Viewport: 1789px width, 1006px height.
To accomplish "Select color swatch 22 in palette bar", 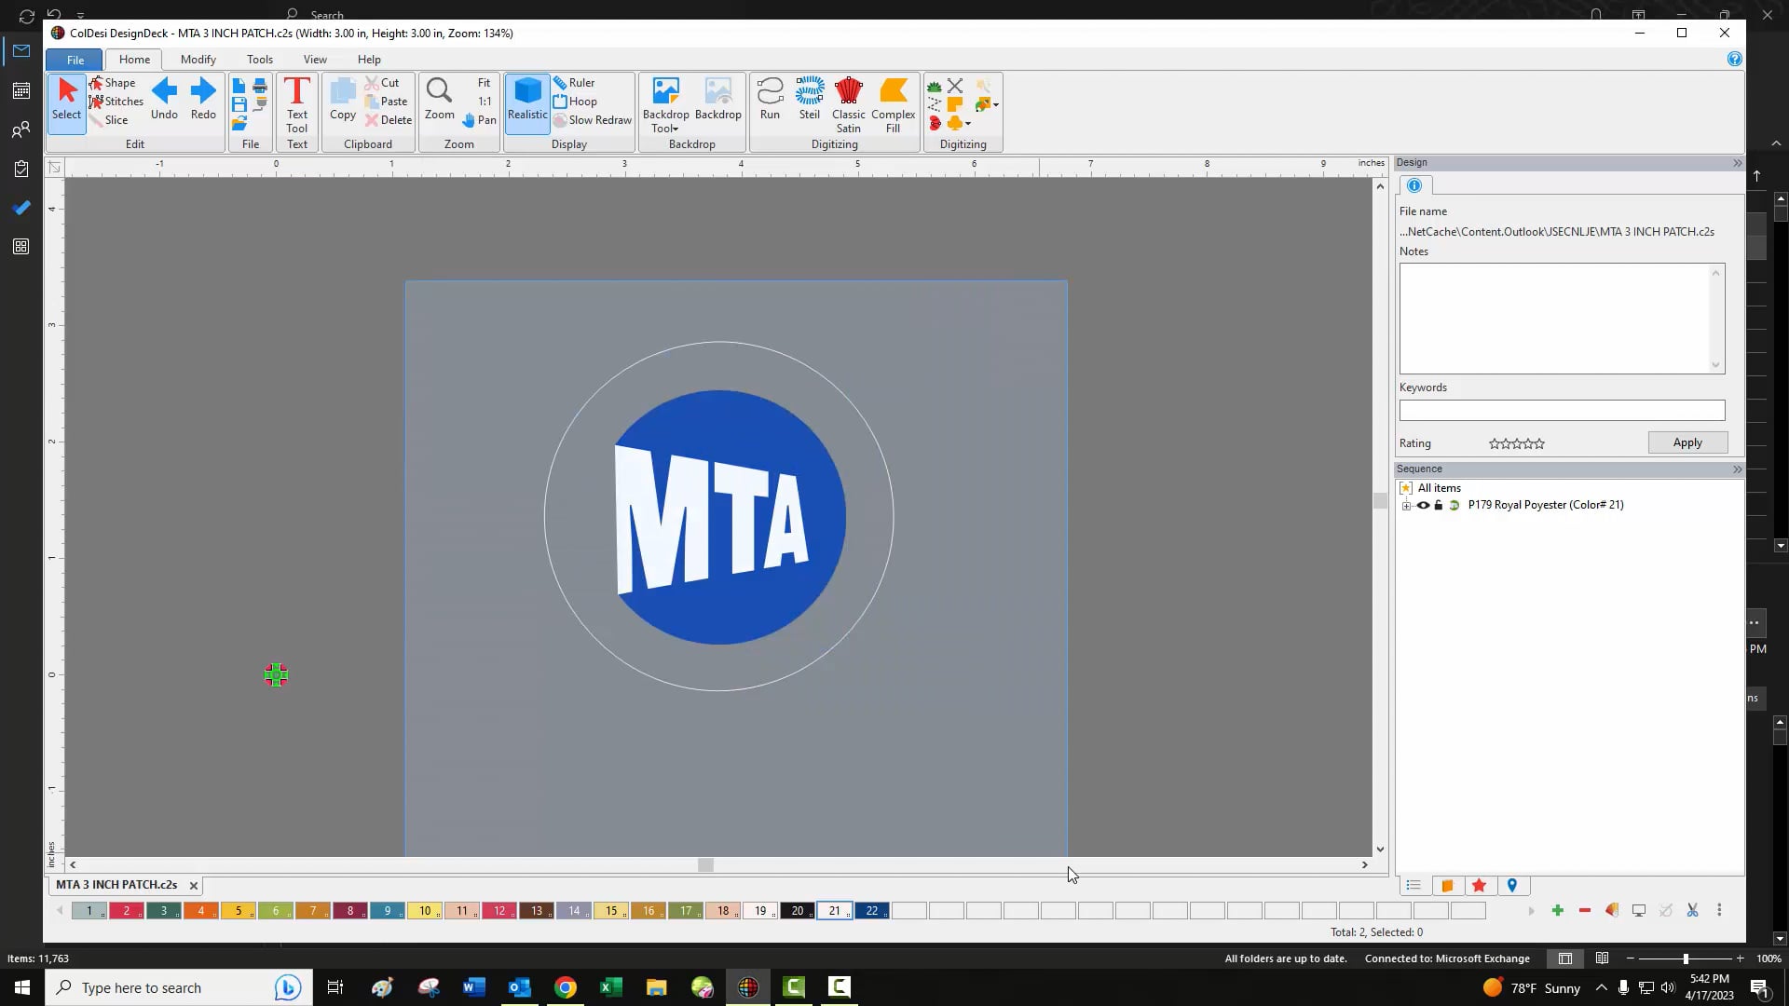I will [x=872, y=911].
